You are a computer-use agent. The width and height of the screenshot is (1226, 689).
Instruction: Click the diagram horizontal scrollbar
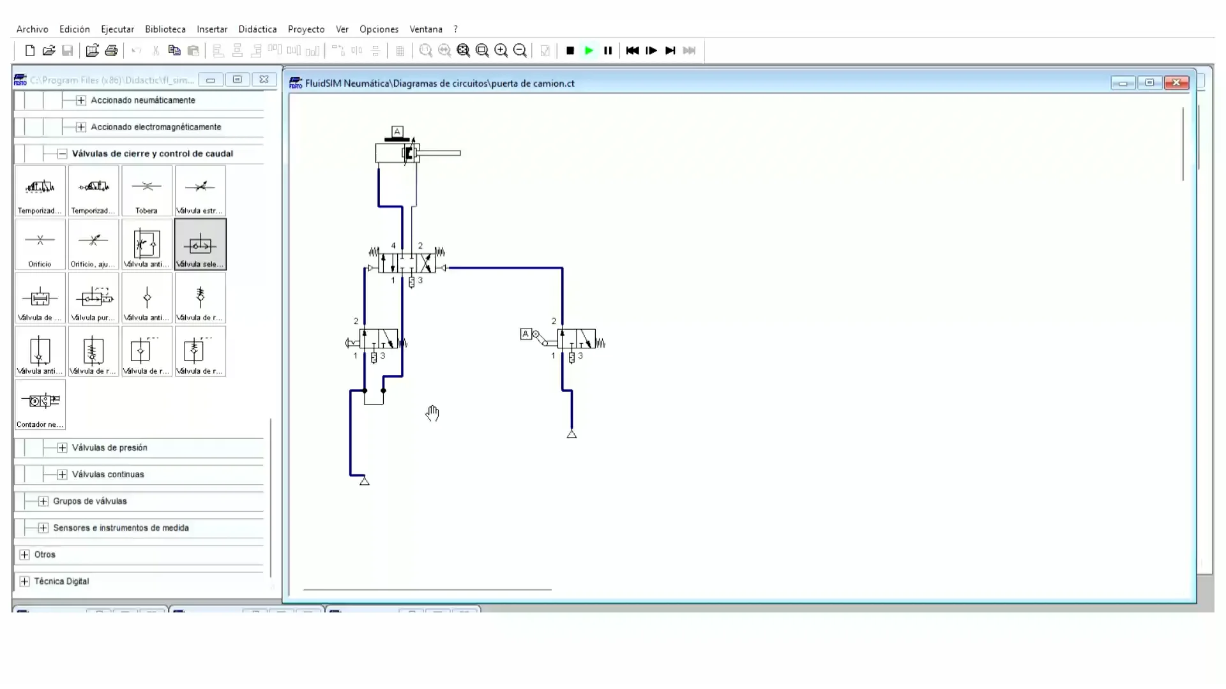point(427,589)
